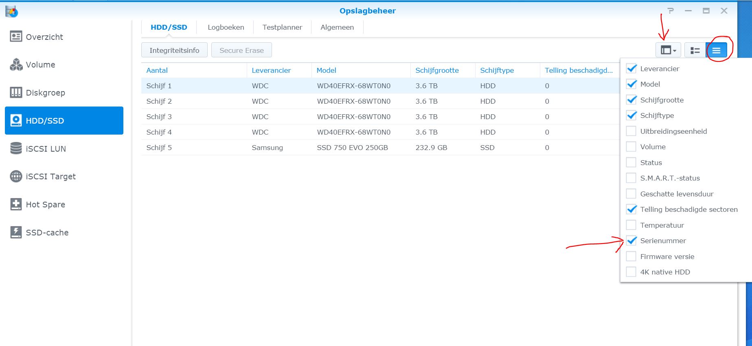Select the Schijf 1 row

coord(381,86)
